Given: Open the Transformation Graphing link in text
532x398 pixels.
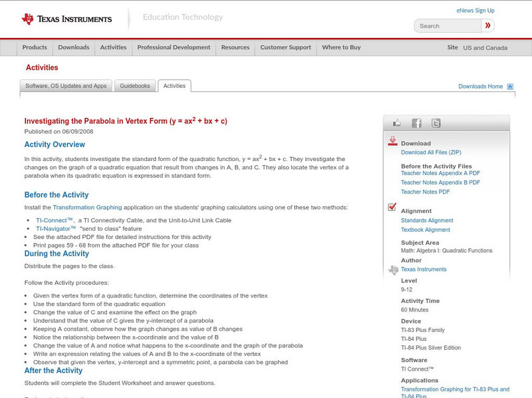Looking at the screenshot, I should (87, 208).
